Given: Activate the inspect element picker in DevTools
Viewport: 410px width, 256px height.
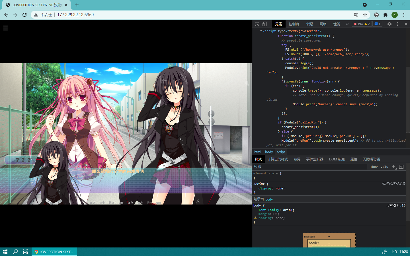Looking at the screenshot, I should coord(257,24).
